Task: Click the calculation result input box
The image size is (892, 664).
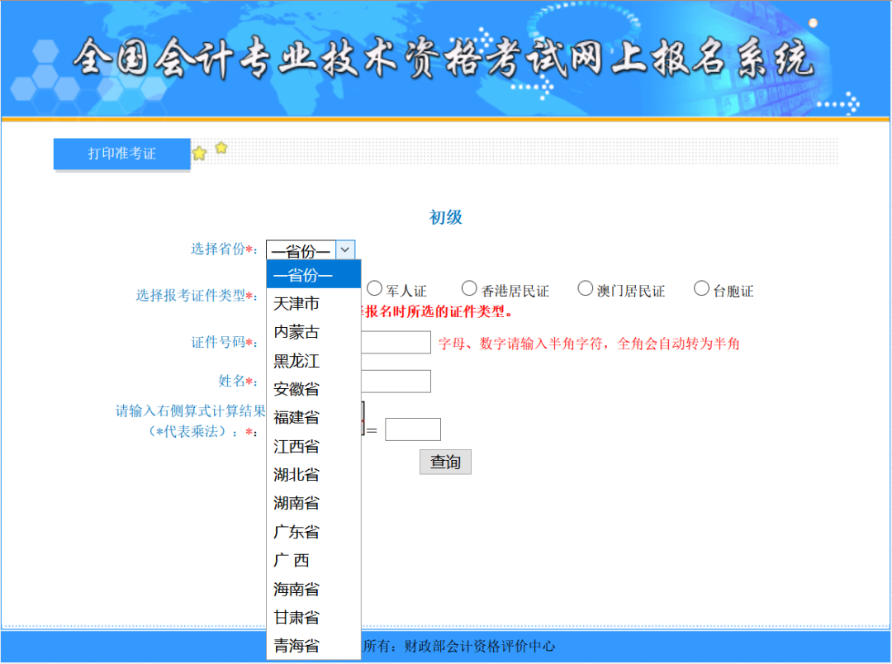Action: [x=412, y=429]
